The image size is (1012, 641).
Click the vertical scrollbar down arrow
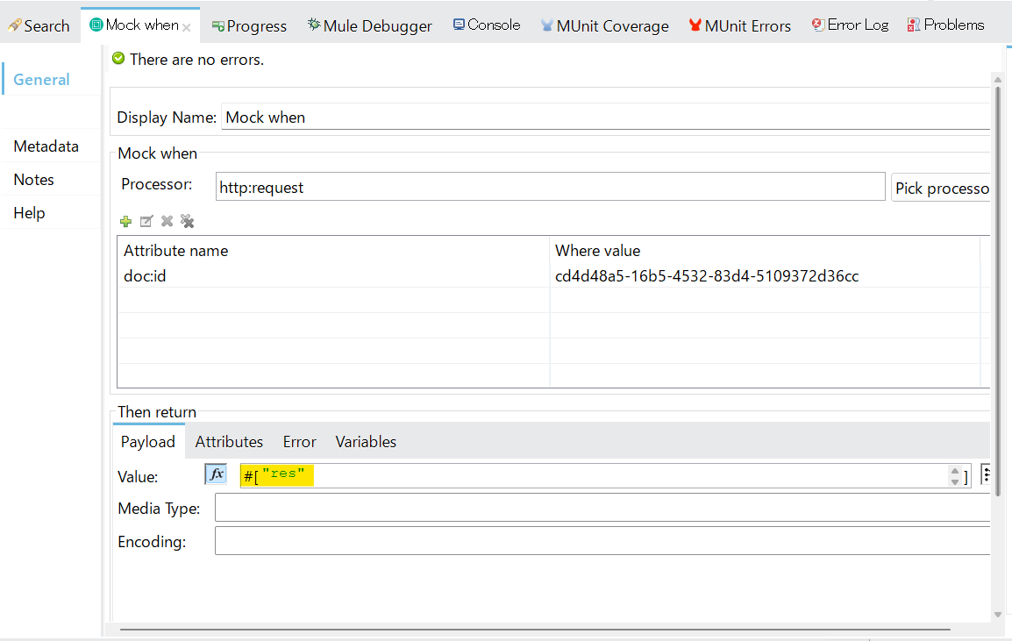pos(997,615)
